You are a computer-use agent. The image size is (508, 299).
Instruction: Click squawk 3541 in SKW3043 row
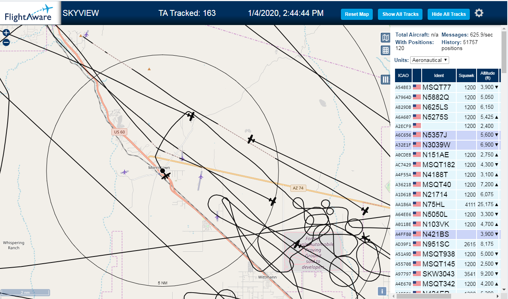click(469, 274)
